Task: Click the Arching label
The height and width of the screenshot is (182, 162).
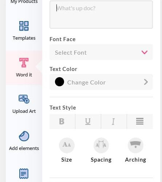Action: [135, 160]
